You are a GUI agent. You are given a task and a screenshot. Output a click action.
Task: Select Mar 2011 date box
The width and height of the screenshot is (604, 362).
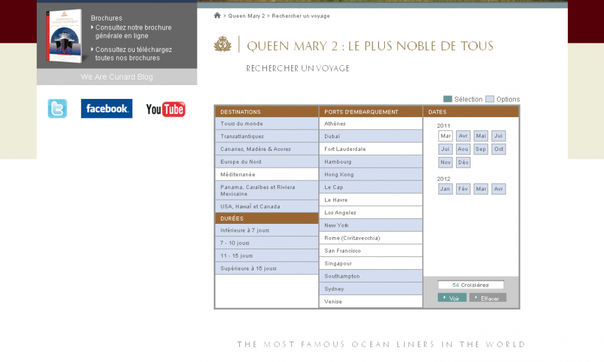coord(446,136)
